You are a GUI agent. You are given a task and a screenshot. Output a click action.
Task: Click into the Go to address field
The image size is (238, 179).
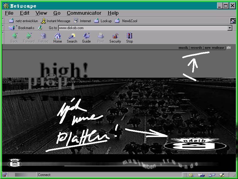tap(142, 28)
